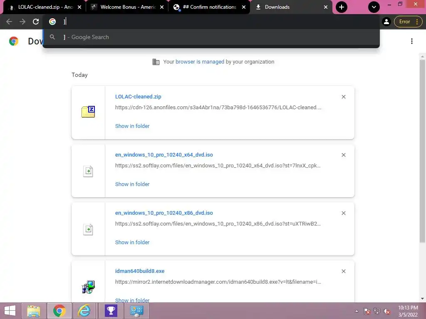This screenshot has height=319, width=426.
Task: Click scrollbar down arrow
Action: pyautogui.click(x=422, y=299)
